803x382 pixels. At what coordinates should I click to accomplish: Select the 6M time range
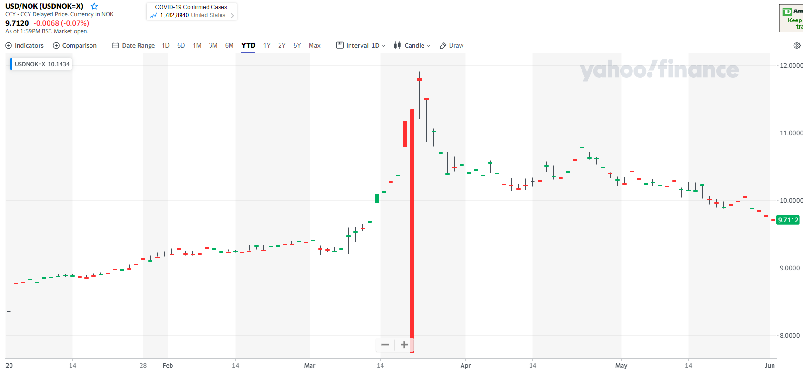(229, 46)
